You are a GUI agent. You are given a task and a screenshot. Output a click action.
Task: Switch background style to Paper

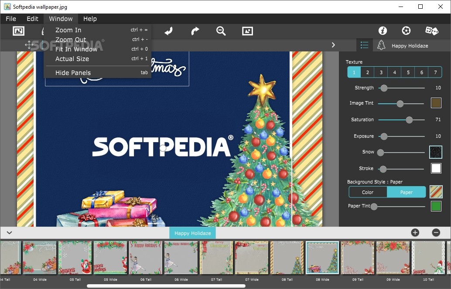click(x=407, y=192)
